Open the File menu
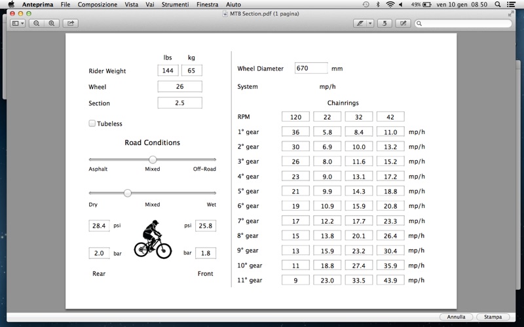Viewport: 524px width, 327px height. pos(65,5)
